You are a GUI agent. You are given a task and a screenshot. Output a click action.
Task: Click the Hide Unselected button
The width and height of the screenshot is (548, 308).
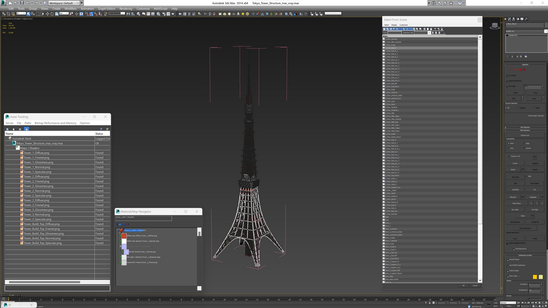[x=525, y=228]
